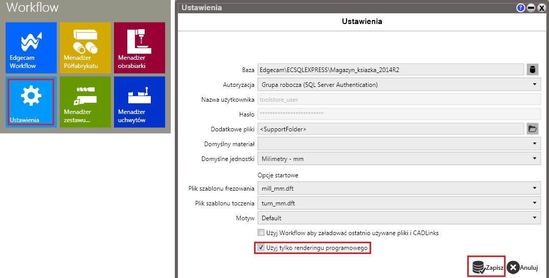Screen dimensions: 549x278
Task: Close the Ustawienia dialog with X
Action: 541,8
